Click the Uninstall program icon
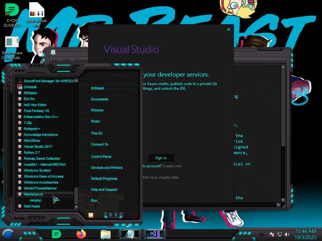 pyautogui.click(x=20, y=87)
